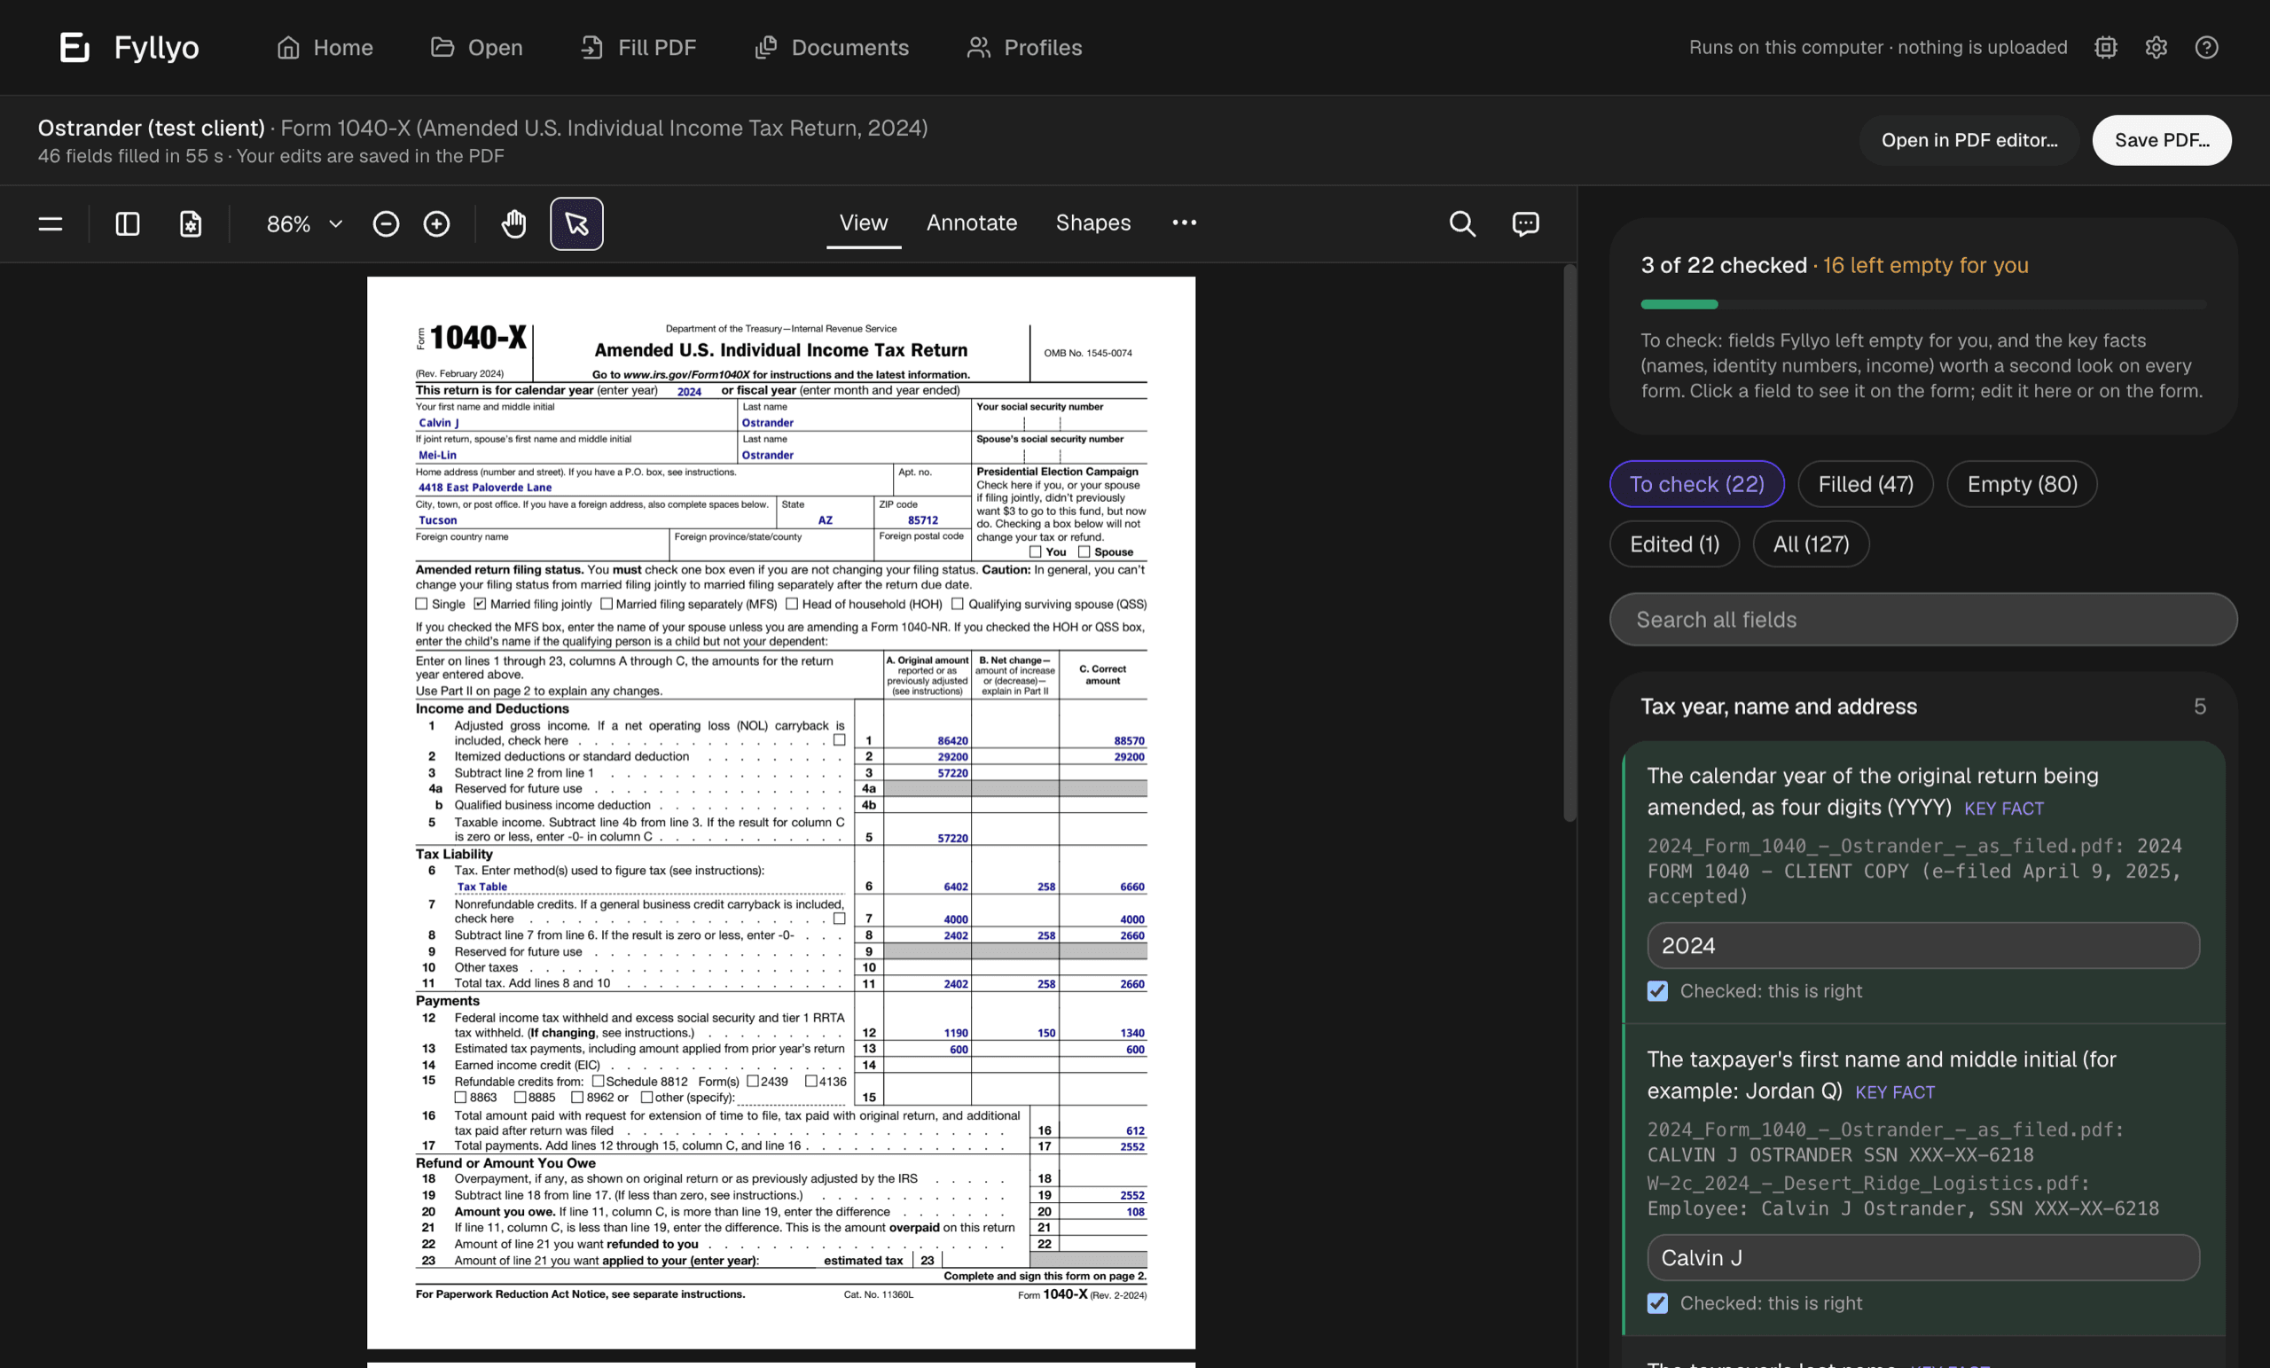Viewport: 2270px width, 1368px height.
Task: Open the Fill PDF section
Action: pos(638,47)
